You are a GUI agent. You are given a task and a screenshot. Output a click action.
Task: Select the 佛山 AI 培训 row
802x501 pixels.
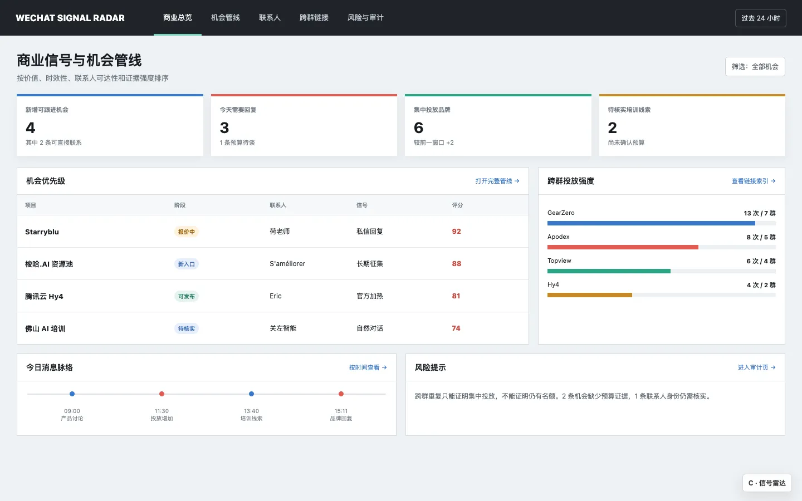coord(273,328)
